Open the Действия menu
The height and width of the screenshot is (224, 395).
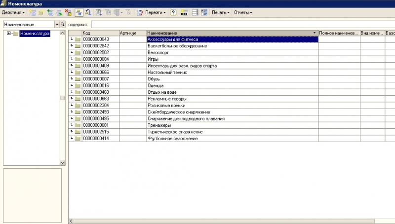[x=13, y=12]
